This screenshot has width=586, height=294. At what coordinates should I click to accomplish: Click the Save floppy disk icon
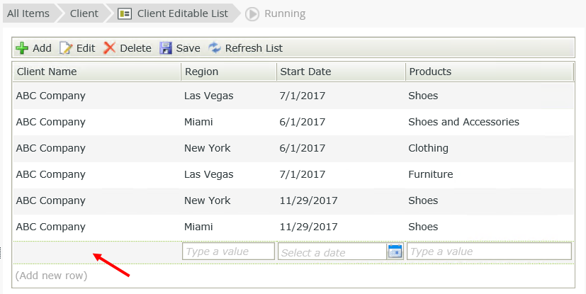click(x=166, y=48)
